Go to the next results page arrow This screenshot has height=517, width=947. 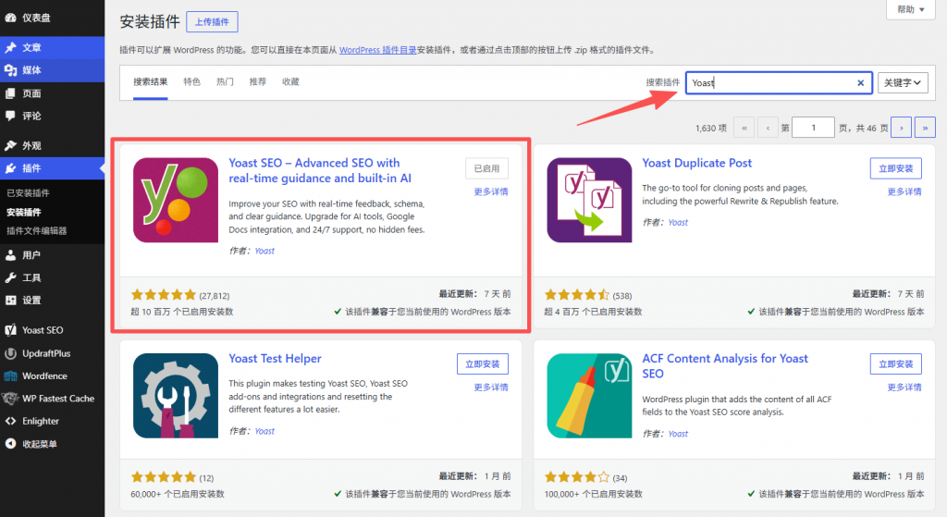point(901,128)
